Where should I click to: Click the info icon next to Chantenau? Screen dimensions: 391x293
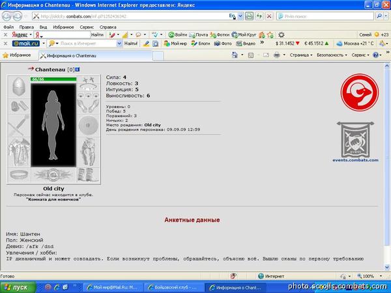[78, 70]
